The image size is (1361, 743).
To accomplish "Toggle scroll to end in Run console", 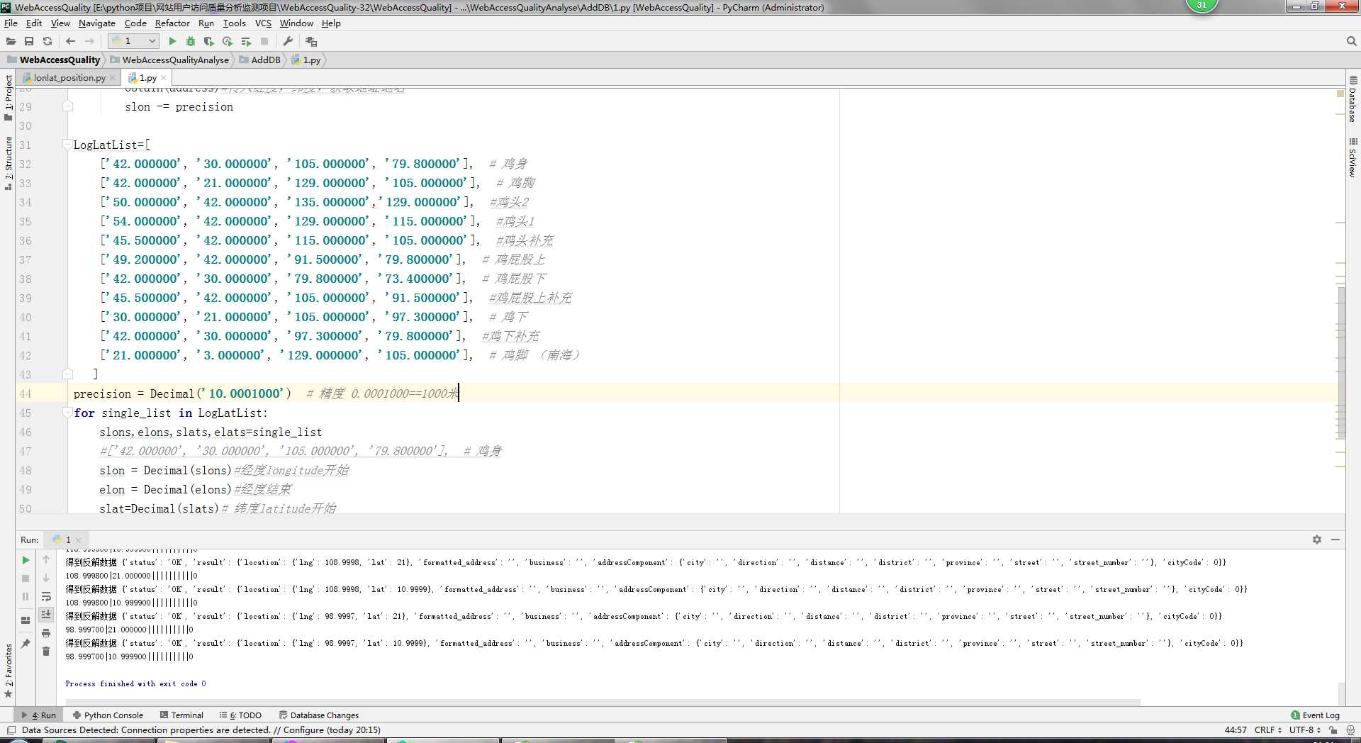I will [46, 615].
